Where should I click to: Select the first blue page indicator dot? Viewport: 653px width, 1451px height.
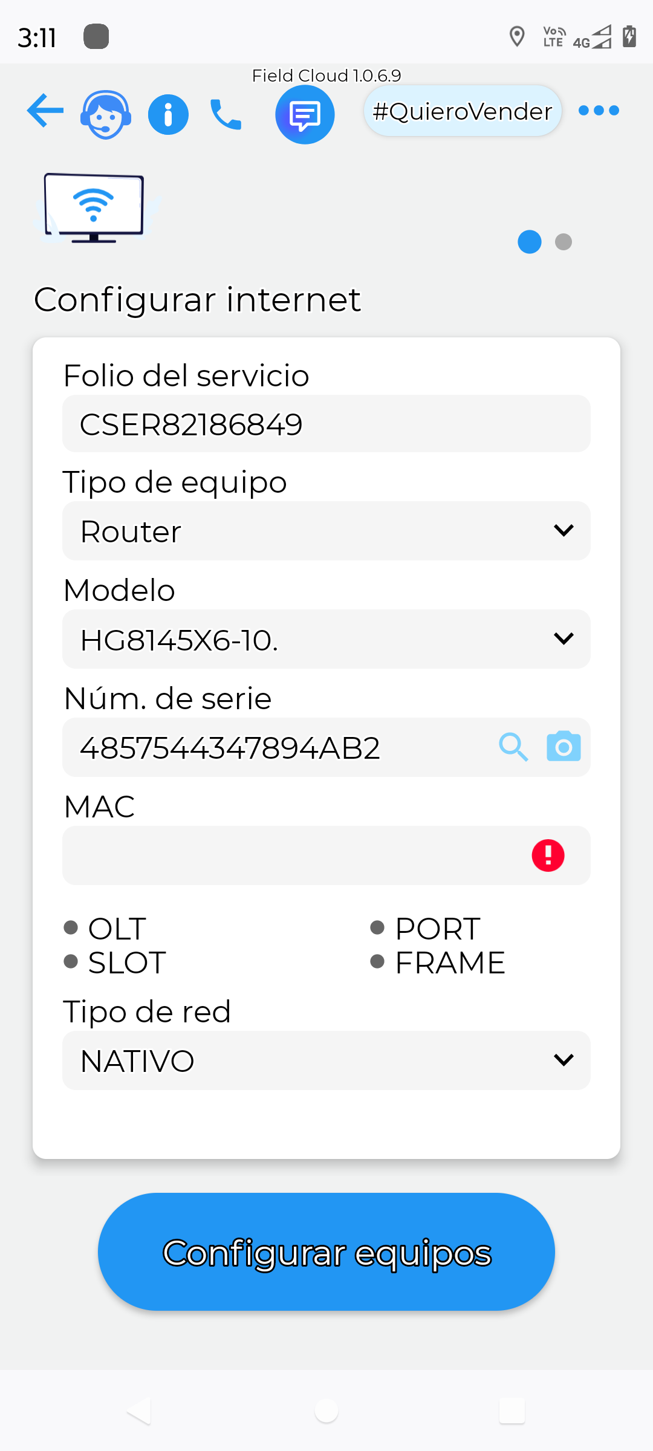(530, 242)
